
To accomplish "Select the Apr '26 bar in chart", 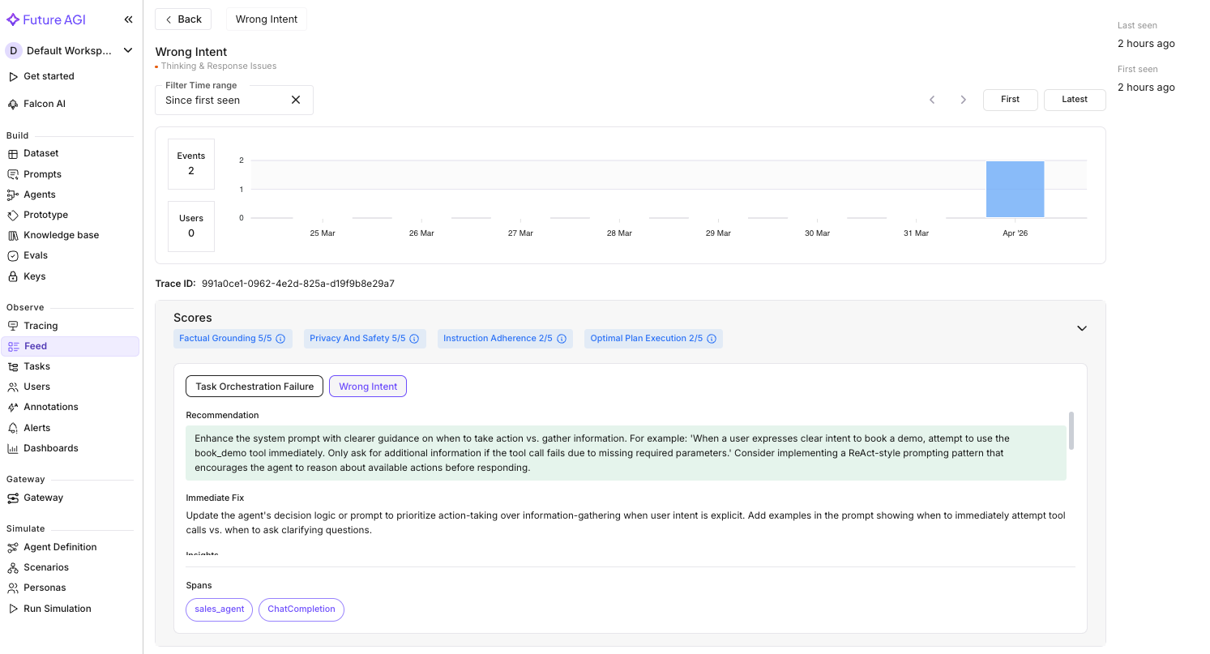I will [x=1015, y=189].
